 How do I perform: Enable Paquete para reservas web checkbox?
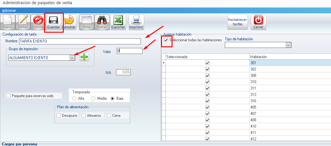[9, 96]
